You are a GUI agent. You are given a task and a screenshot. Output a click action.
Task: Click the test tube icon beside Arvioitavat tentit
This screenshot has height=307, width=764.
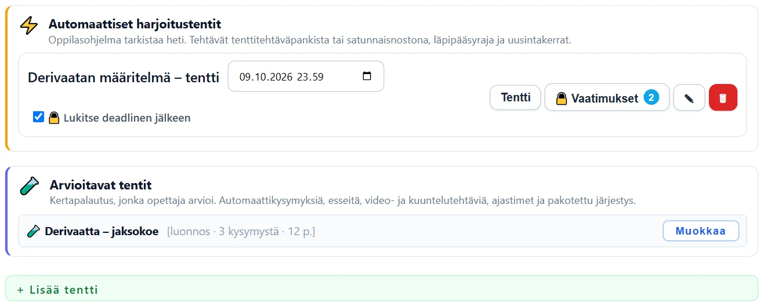coord(29,185)
